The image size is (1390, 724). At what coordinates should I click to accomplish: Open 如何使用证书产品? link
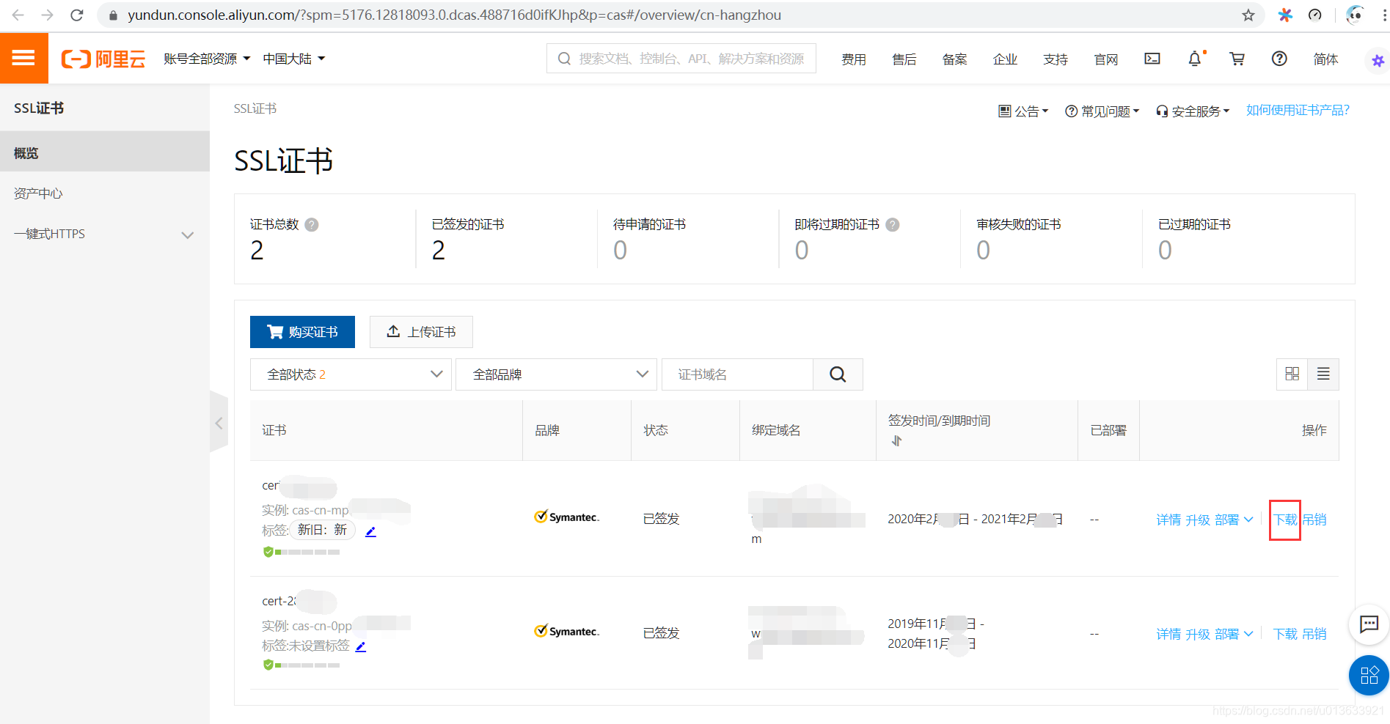coord(1298,110)
